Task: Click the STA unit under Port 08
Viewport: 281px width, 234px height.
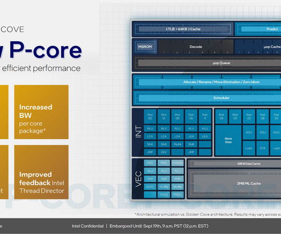Action: coord(262,148)
